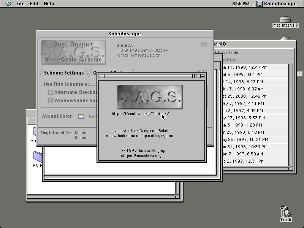304x228 pixels.
Task: Click 'A new look at an old operating system.'
Action: tap(141, 136)
